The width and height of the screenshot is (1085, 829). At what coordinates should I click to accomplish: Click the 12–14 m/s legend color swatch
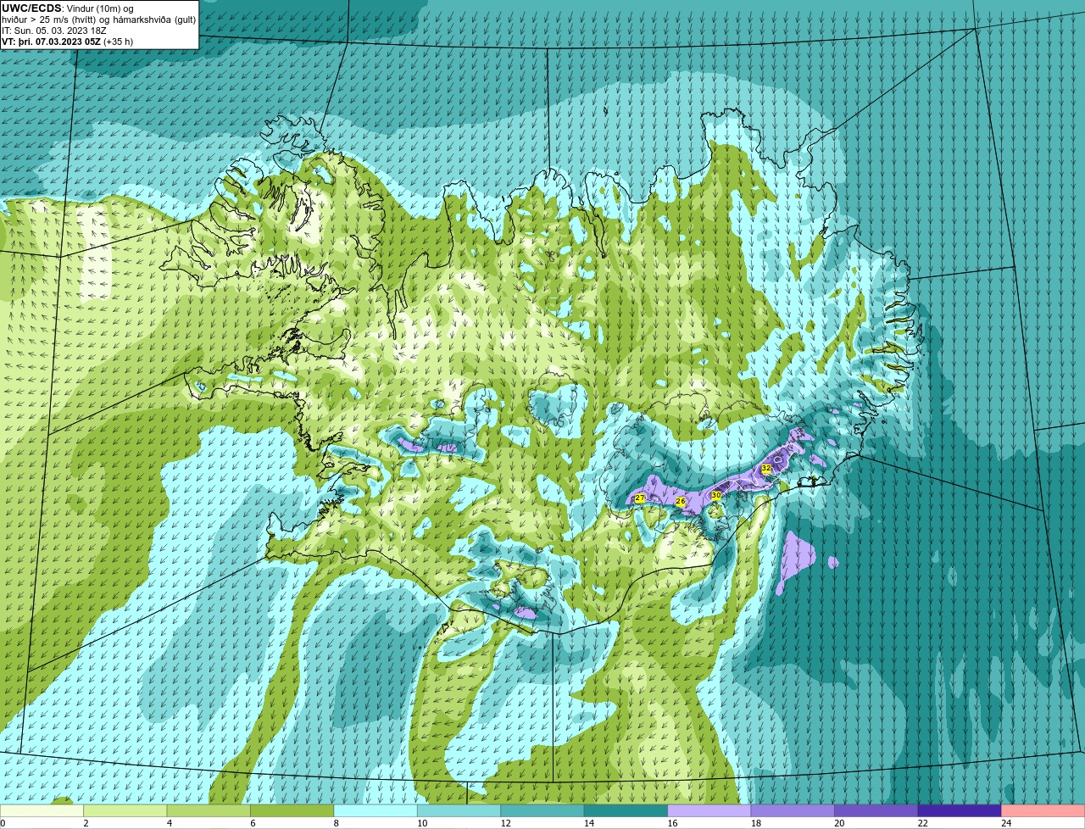pyautogui.click(x=542, y=810)
